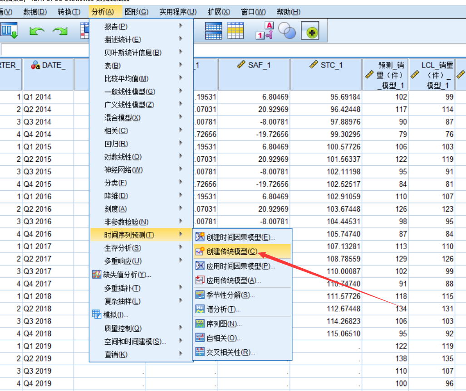This screenshot has height=391, width=466.
Task: Open the 图形(G) menu
Action: tap(137, 12)
